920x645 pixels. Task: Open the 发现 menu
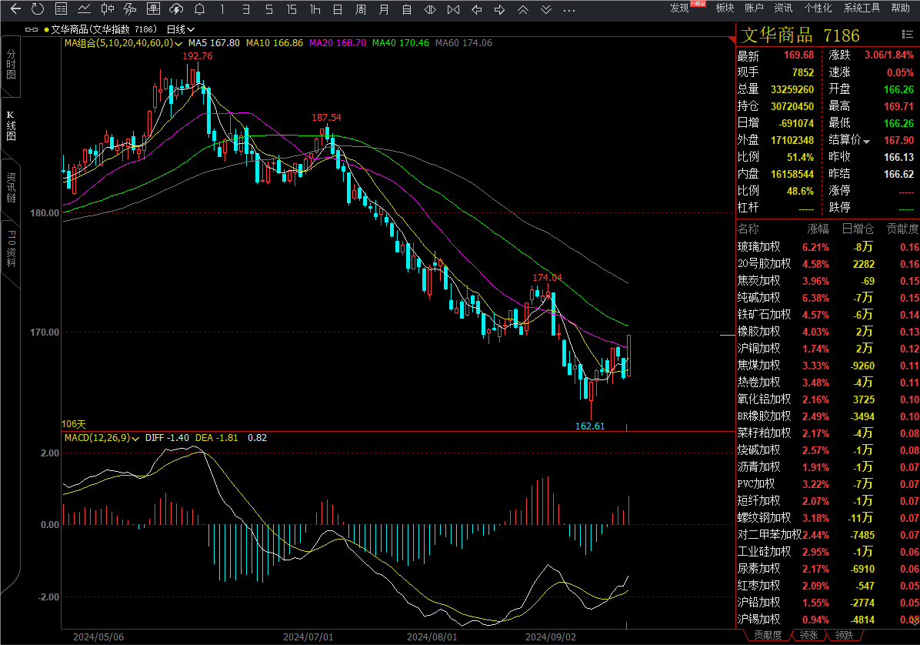(x=679, y=8)
